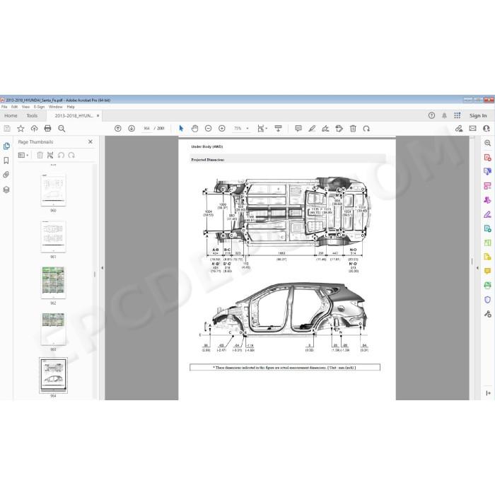Viewport: 495px width, 495px height.
Task: Rotate pages clockwise in the thumbnails panel
Action: (x=71, y=155)
